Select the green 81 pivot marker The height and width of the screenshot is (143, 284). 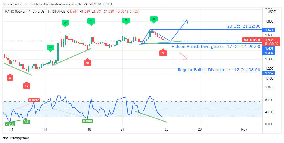point(154,19)
